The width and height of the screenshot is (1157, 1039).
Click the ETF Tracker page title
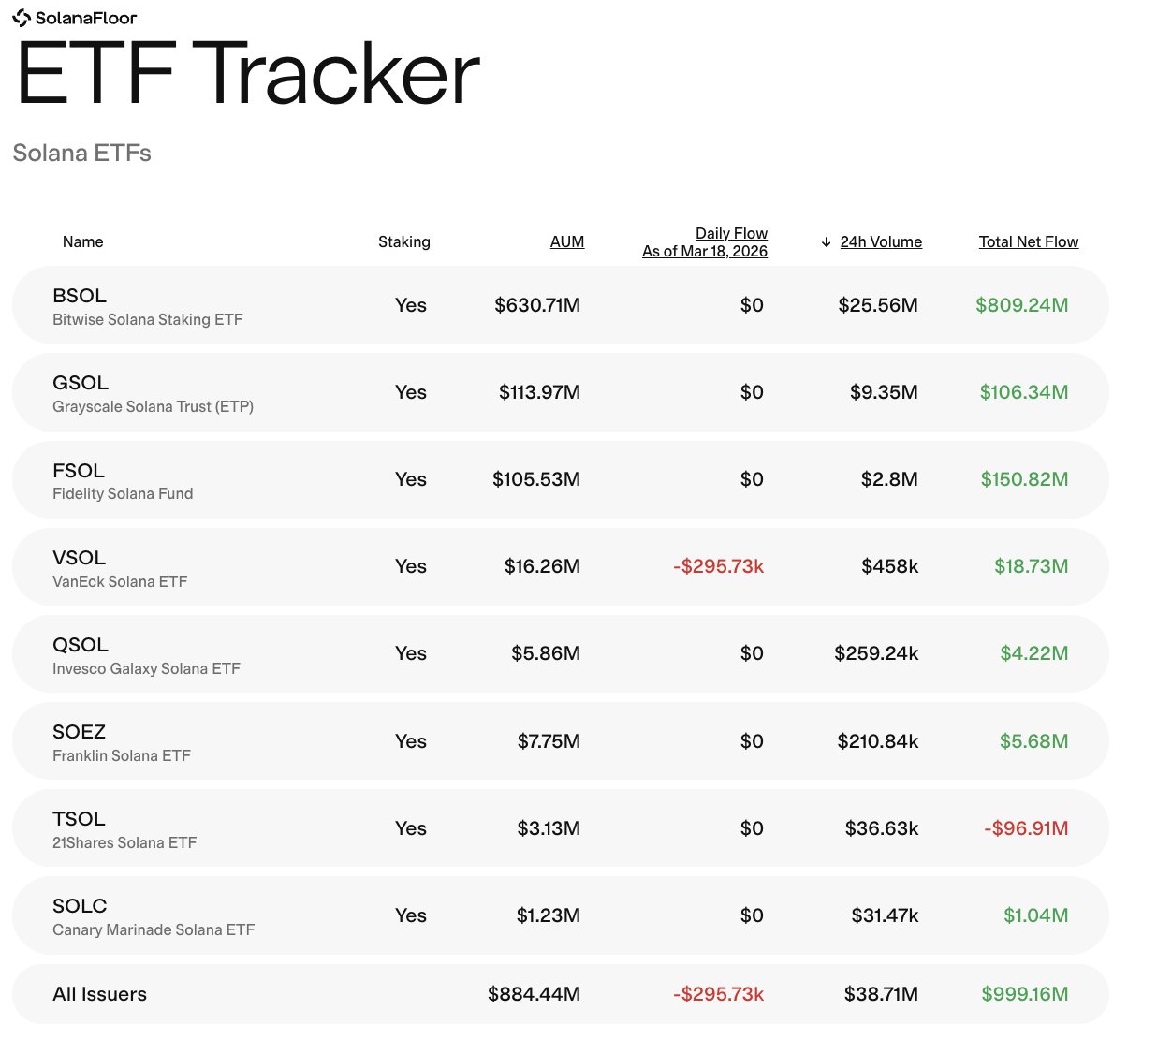[x=248, y=74]
